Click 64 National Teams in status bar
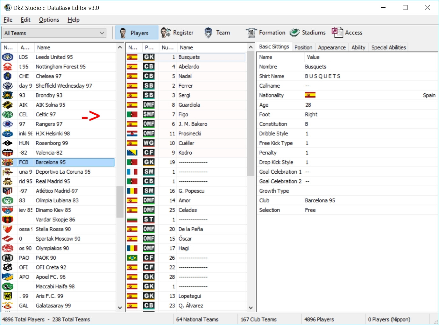 pos(197,319)
